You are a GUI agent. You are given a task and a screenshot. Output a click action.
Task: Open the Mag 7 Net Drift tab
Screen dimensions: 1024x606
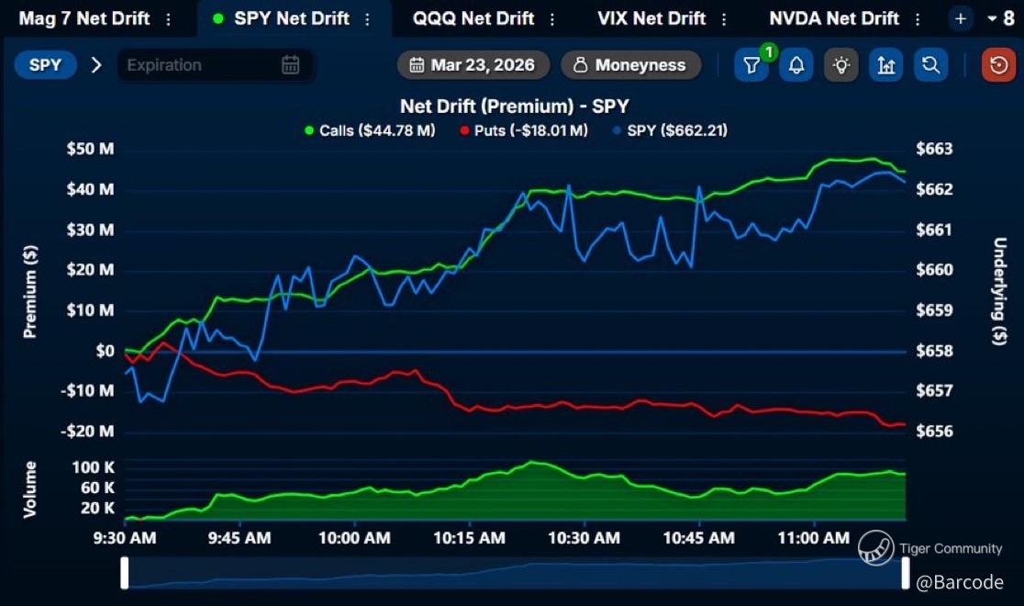84,18
